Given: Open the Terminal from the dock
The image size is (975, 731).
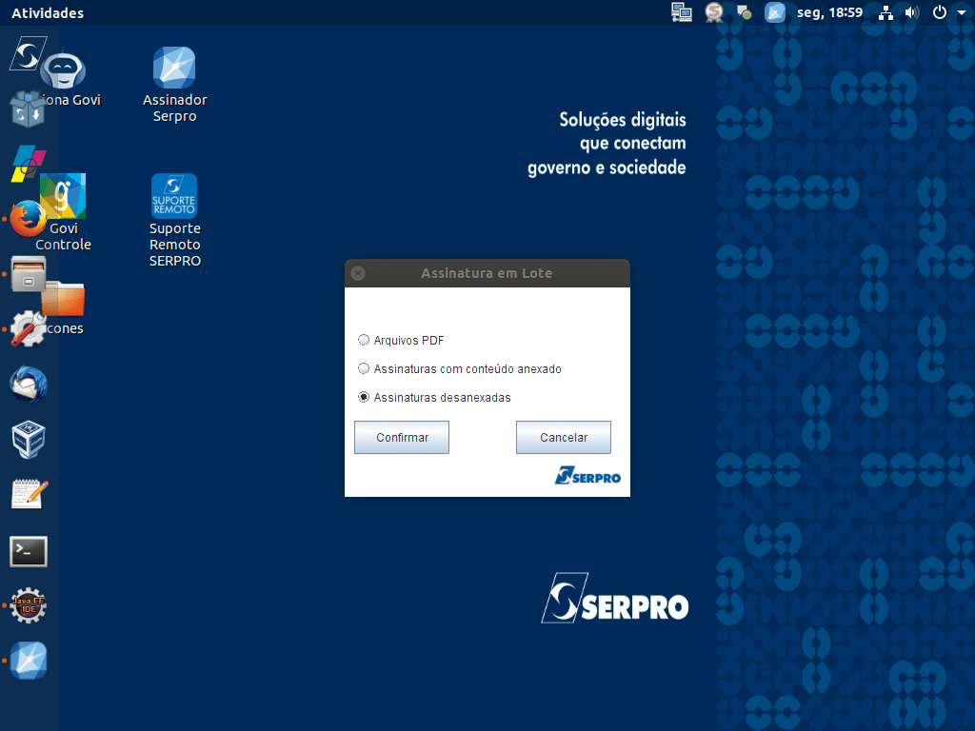Looking at the screenshot, I should 28,550.
